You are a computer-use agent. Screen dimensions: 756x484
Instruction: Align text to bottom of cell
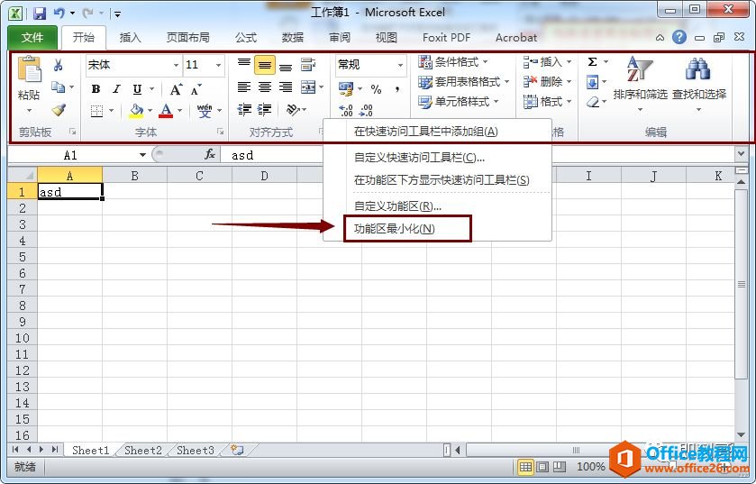(x=286, y=66)
